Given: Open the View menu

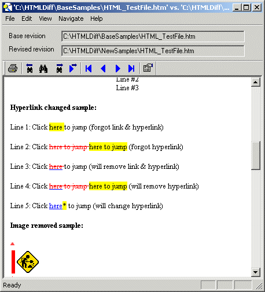Looking at the screenshot, I should pos(45,19).
